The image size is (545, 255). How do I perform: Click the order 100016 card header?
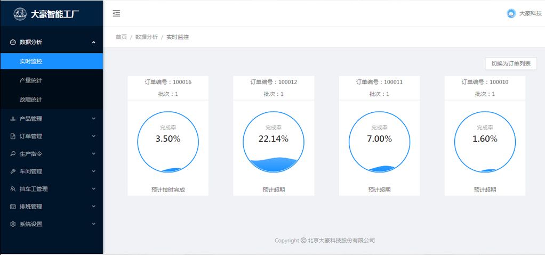(168, 82)
